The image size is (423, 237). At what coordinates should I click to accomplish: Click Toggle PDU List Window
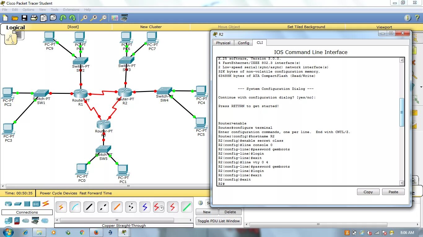[219, 221]
